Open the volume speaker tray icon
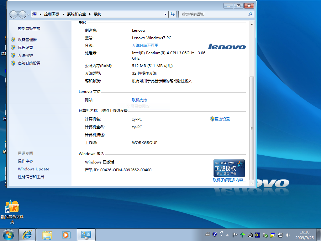Viewport: 321px width, 241px height. (x=288, y=235)
